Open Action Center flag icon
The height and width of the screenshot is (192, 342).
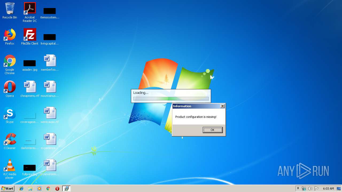tap(316, 189)
